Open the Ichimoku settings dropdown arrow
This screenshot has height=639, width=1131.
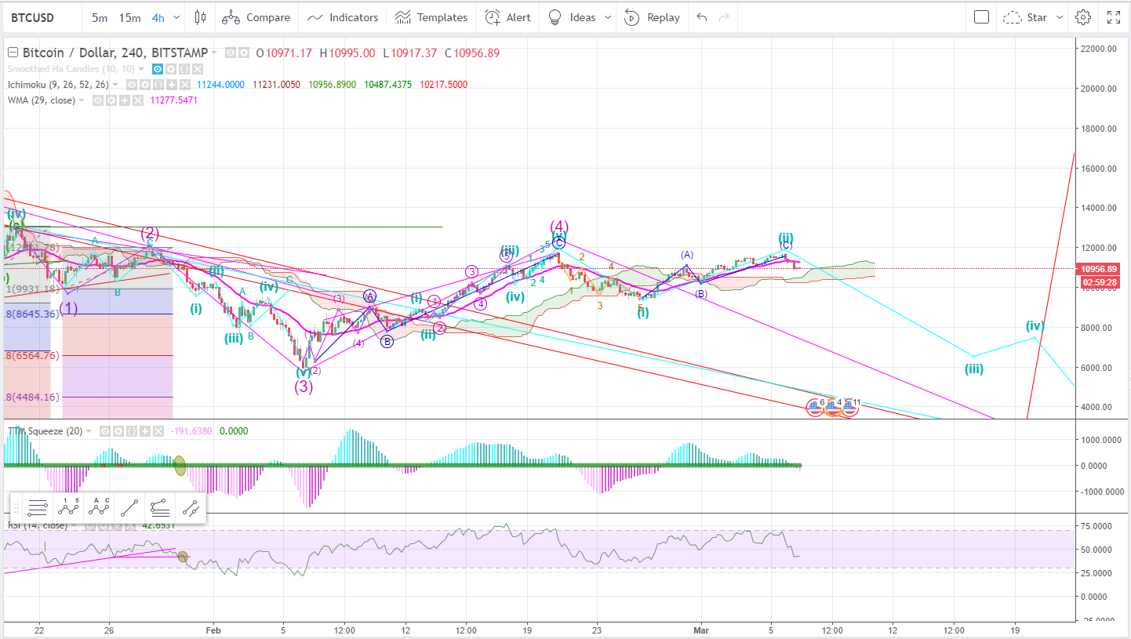point(115,84)
